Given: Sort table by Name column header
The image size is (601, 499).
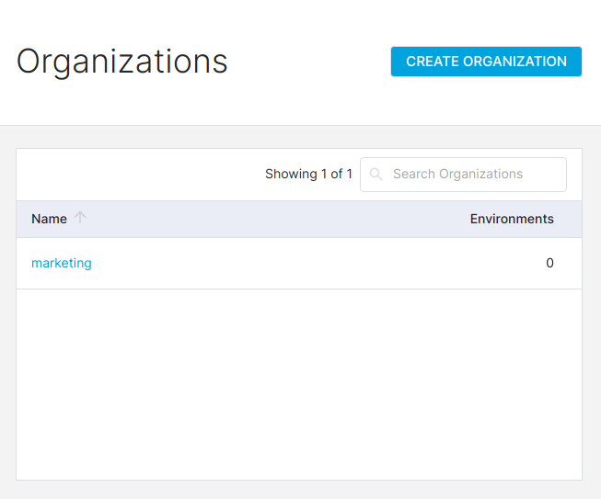Looking at the screenshot, I should pos(49,219).
